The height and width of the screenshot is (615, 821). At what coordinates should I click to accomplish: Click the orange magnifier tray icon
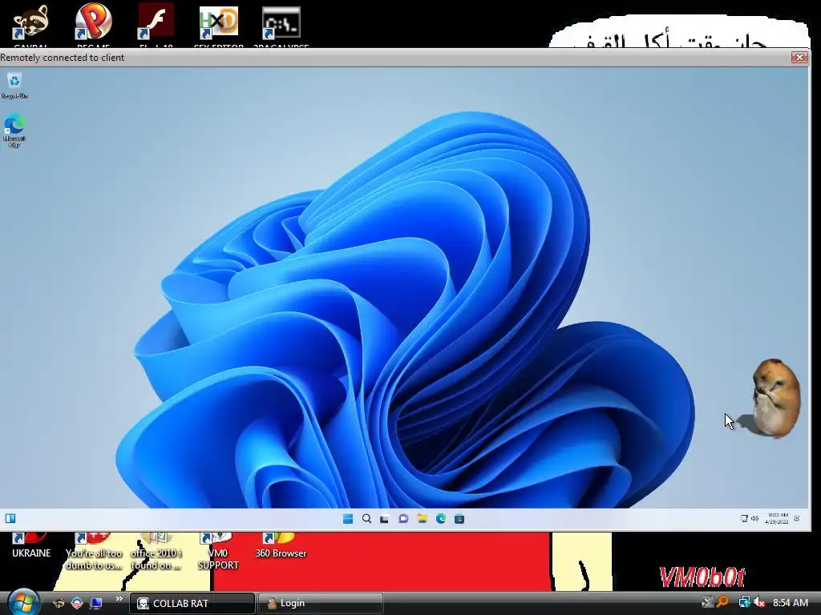point(723,602)
